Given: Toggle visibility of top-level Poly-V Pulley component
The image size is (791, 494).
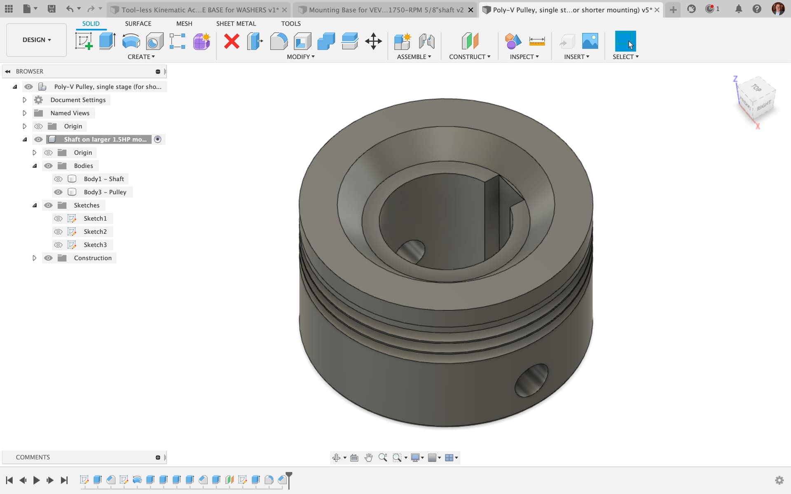Looking at the screenshot, I should point(28,86).
